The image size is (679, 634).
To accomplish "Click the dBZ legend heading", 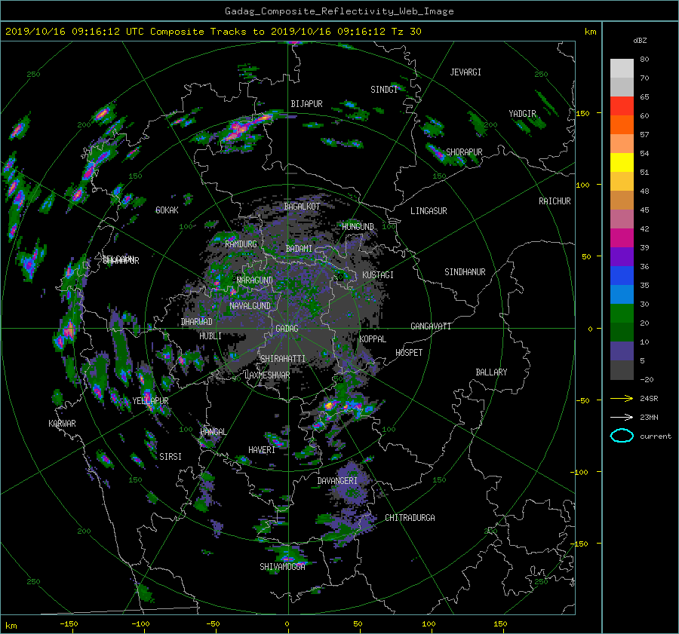I will tap(640, 41).
